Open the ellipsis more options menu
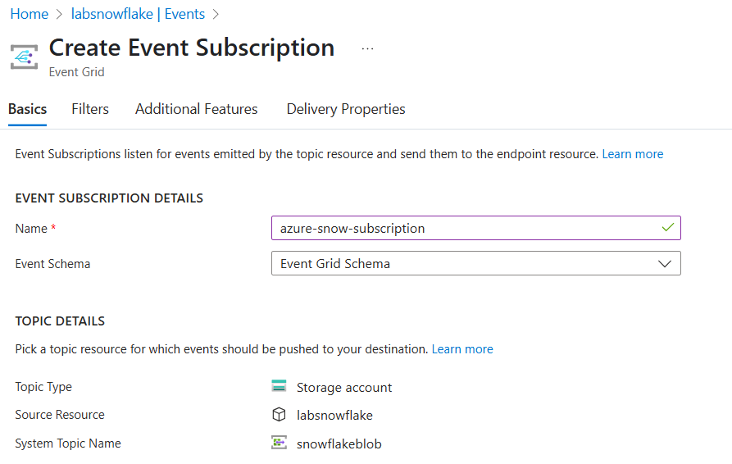Viewport: 732px width, 464px height. pos(367,48)
